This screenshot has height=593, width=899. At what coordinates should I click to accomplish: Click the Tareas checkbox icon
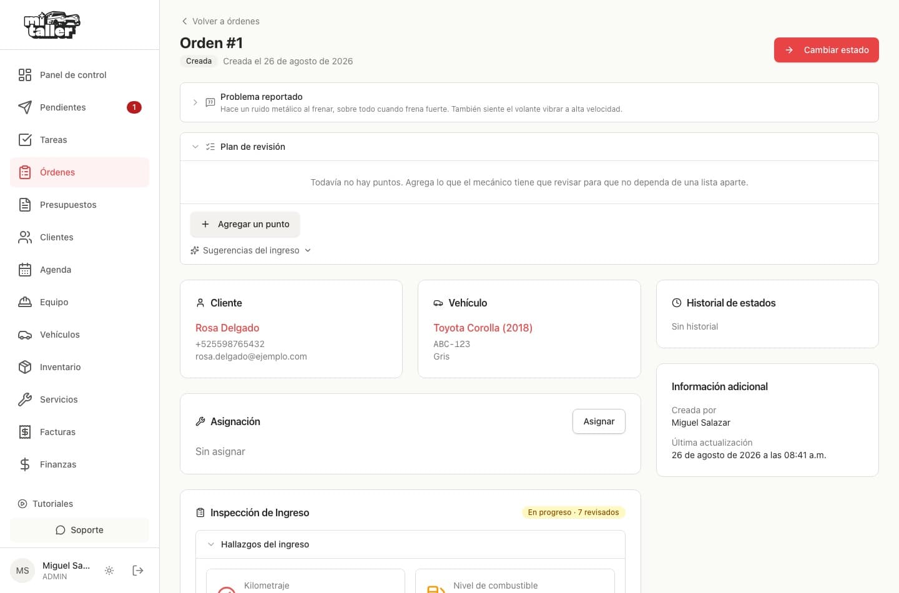coord(25,140)
